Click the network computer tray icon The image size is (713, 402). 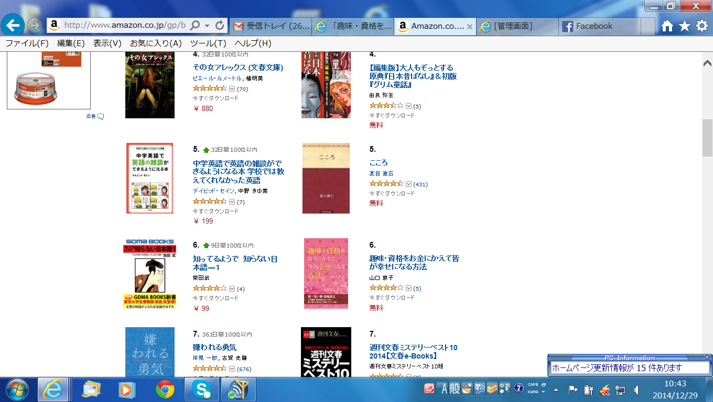tap(620, 390)
